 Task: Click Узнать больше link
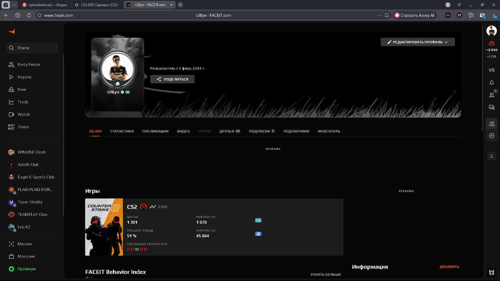coord(326,275)
